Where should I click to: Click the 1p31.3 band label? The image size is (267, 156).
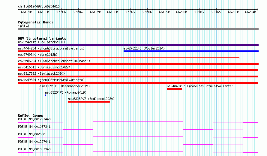click(23, 26)
